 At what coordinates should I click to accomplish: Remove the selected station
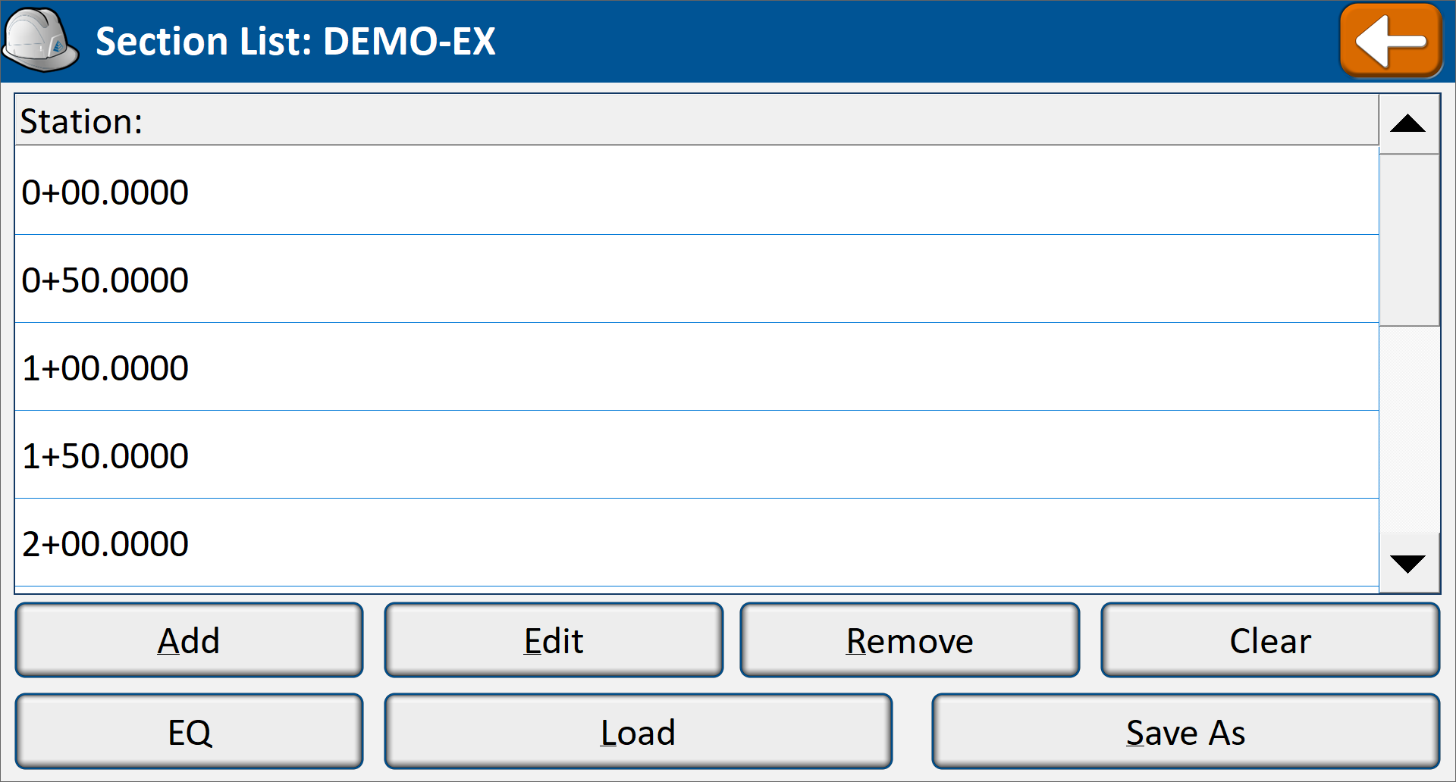tap(909, 640)
